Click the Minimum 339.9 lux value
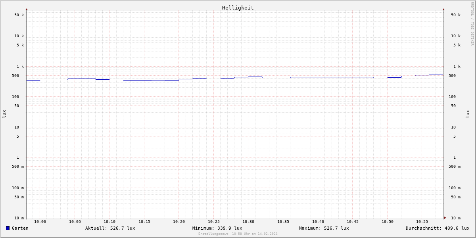The height and width of the screenshot is (238, 476). [x=217, y=228]
